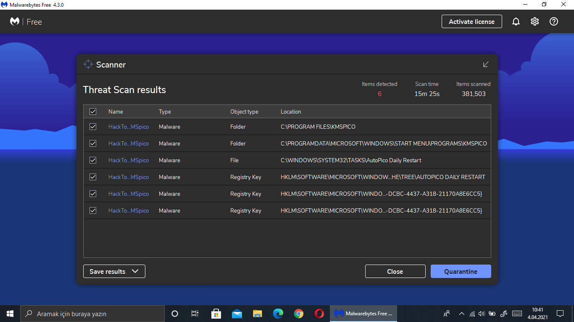This screenshot has width=574, height=322.
Task: Click the 'File' object type cell
Action: [x=234, y=160]
